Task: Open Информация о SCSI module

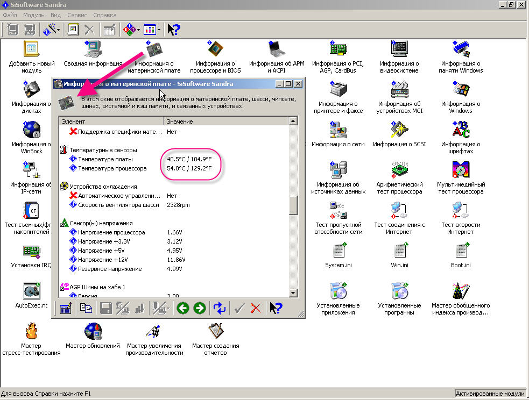Action: point(399,134)
